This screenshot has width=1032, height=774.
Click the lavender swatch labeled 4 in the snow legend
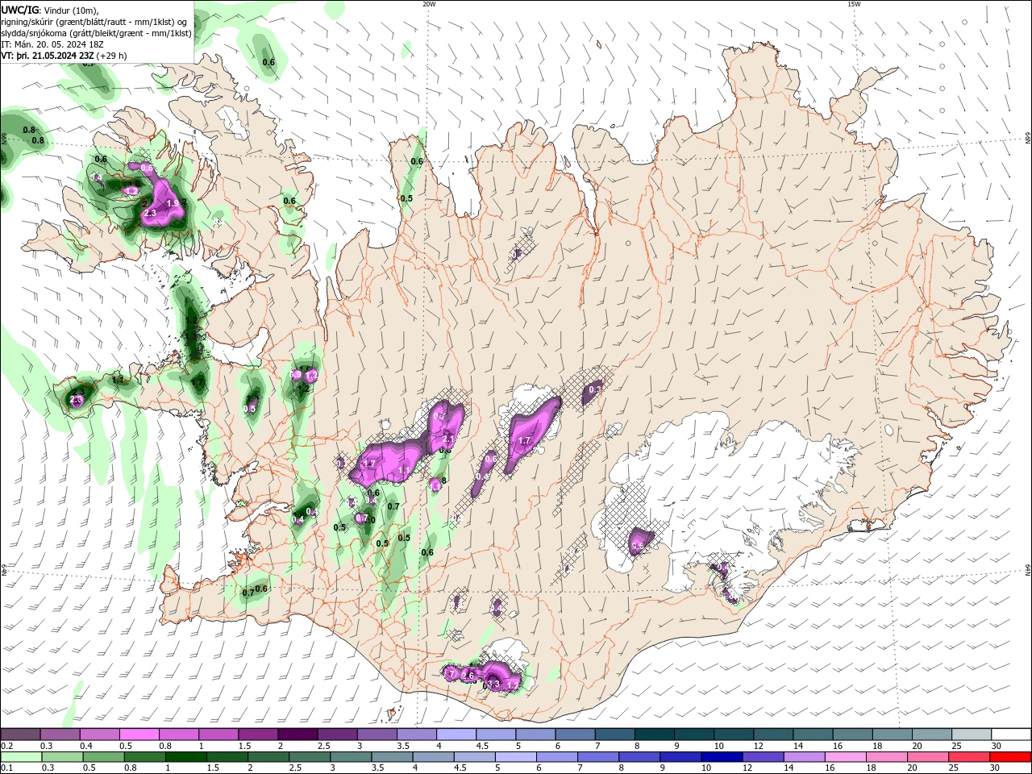click(455, 734)
